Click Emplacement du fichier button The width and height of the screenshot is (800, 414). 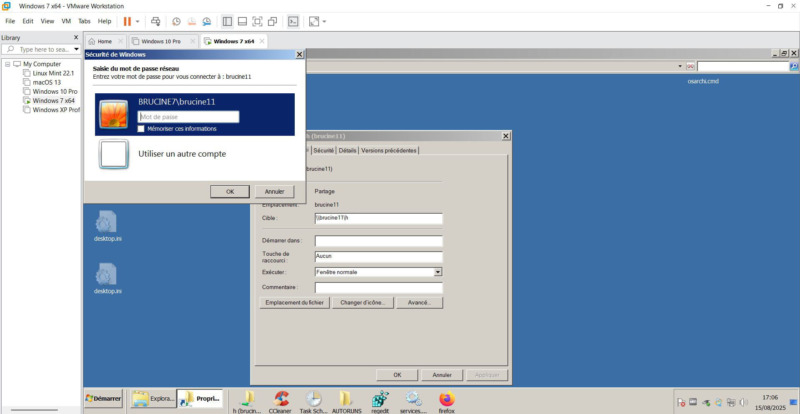pos(294,302)
